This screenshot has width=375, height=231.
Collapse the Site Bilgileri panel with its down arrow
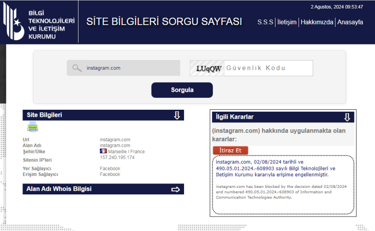[176, 115]
